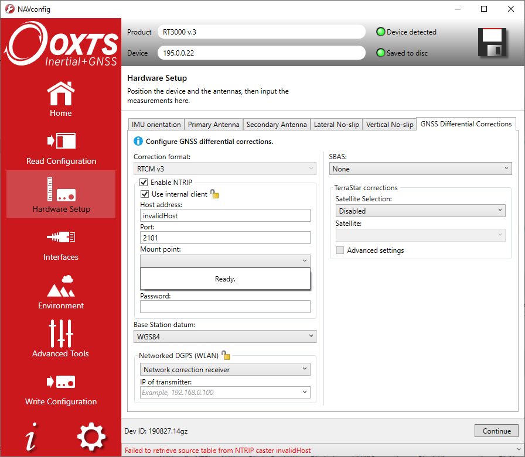Open the Write Configuration icon

[x=61, y=382]
